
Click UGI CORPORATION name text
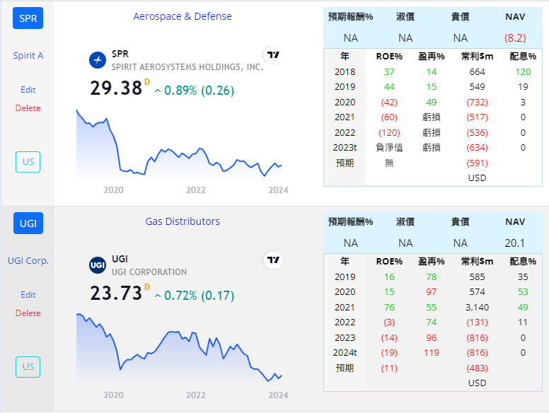pos(149,272)
